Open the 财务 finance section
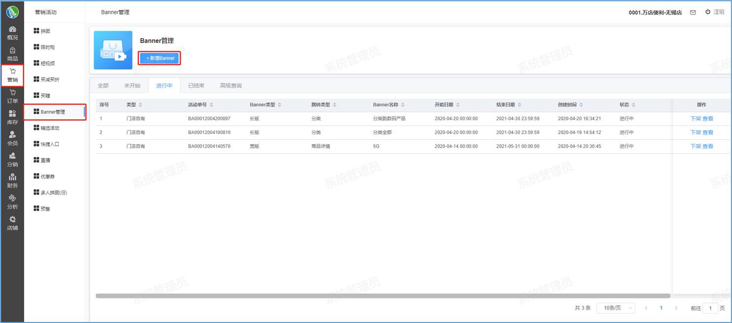732x323 pixels. pyautogui.click(x=12, y=181)
